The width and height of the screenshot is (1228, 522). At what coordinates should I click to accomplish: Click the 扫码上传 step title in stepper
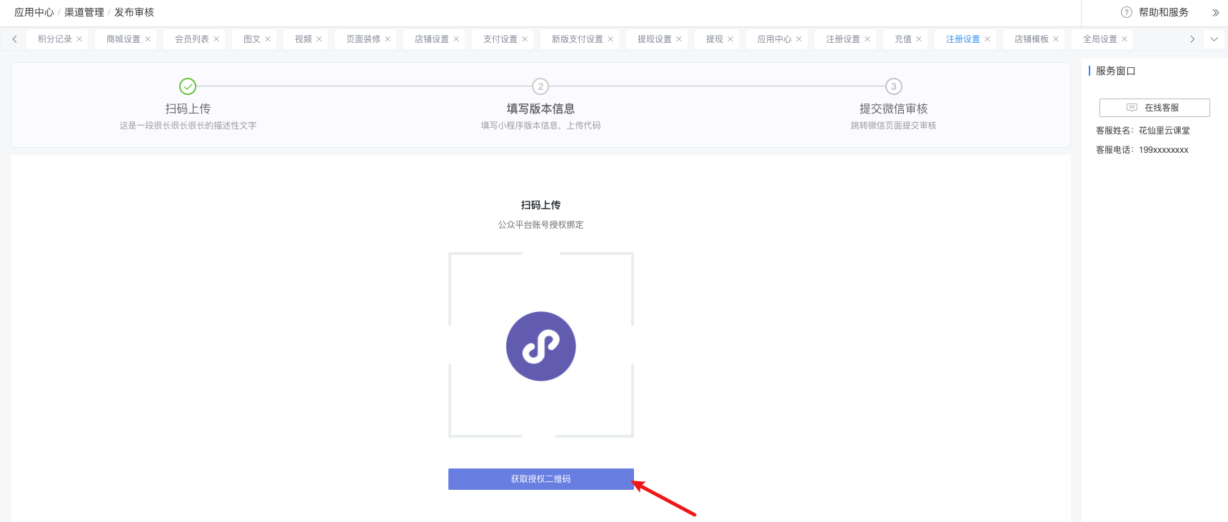[188, 109]
